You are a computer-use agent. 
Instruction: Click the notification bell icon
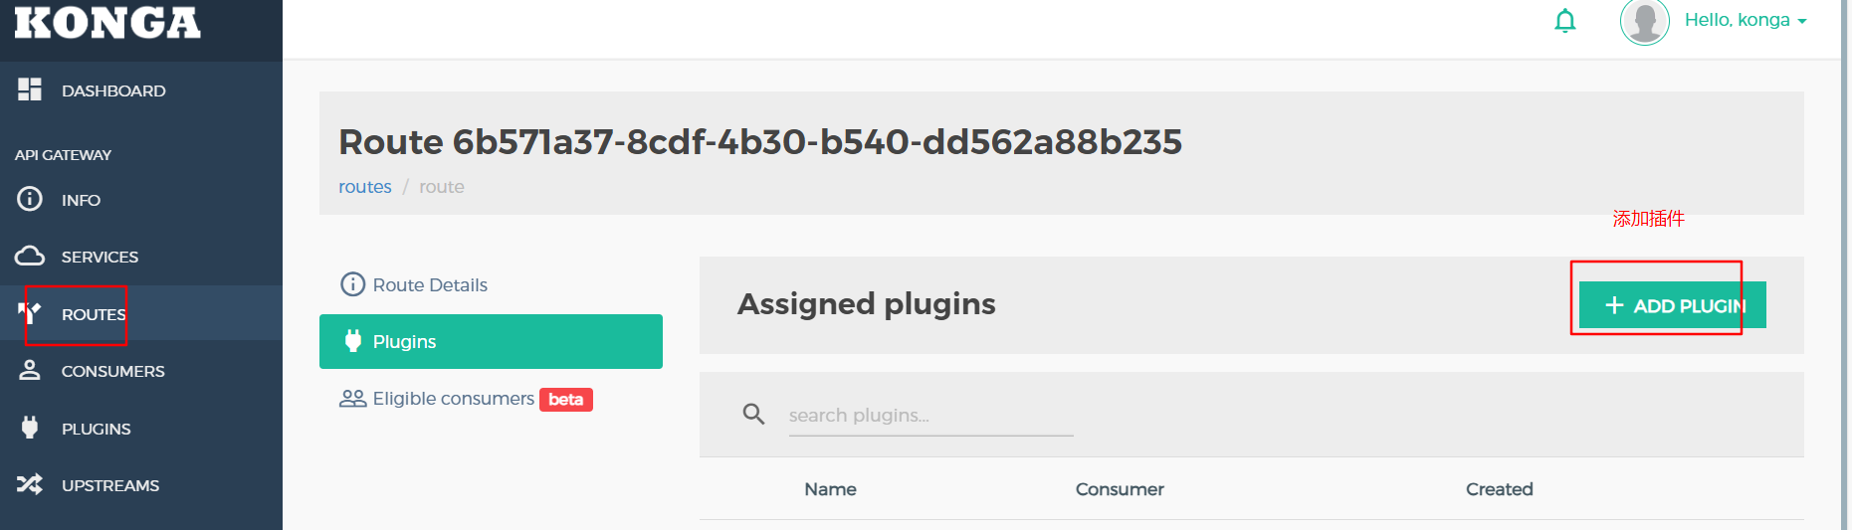1564,21
